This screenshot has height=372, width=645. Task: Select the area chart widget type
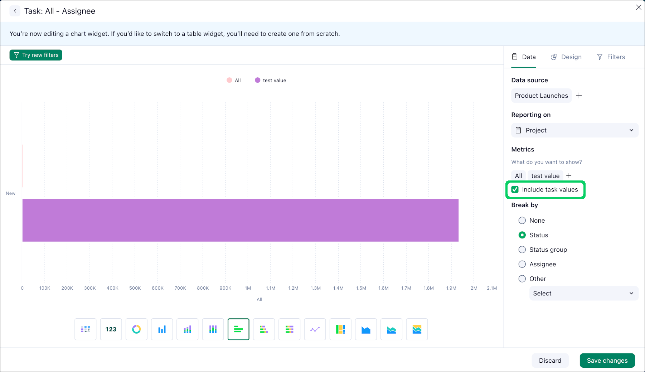coord(366,329)
